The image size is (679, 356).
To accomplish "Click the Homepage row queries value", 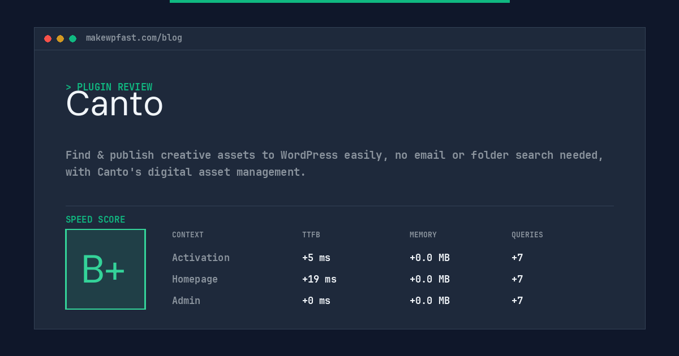I will coord(517,279).
